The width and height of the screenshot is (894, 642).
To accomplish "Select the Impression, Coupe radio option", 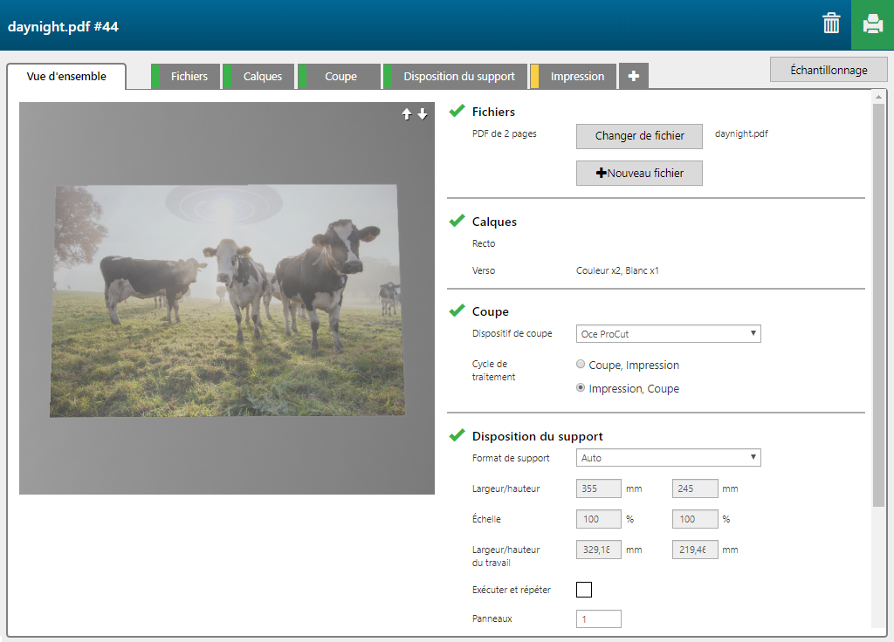I will click(x=581, y=388).
